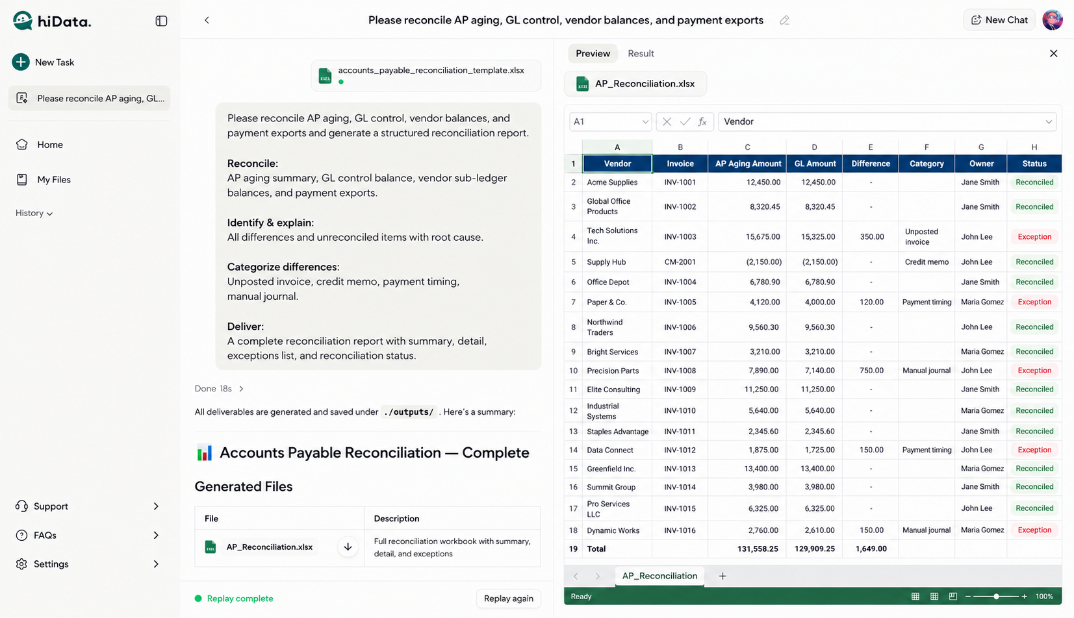
Task: Select column A header
Action: coord(617,147)
